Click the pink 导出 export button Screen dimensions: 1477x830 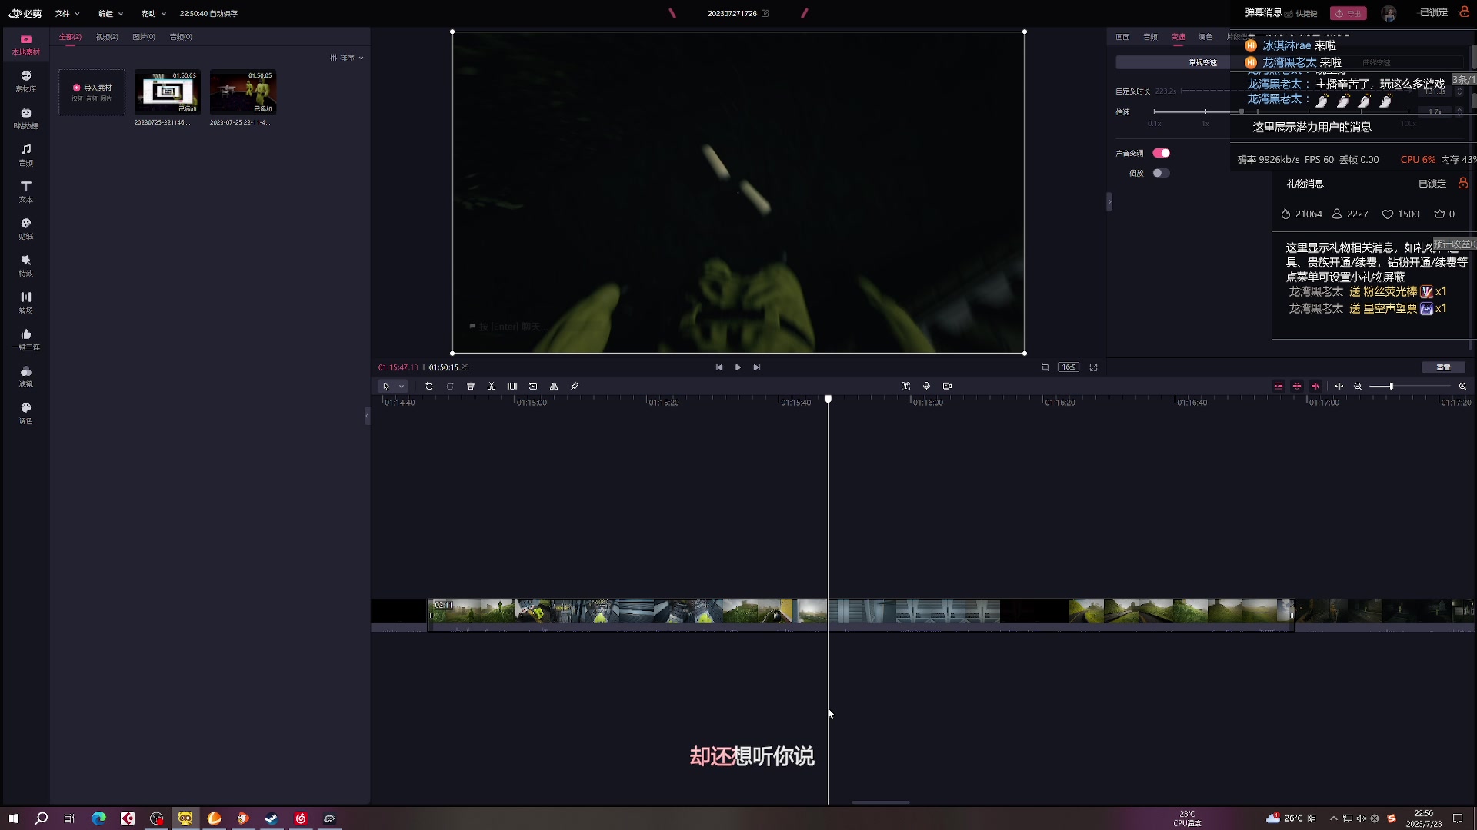tap(1349, 13)
